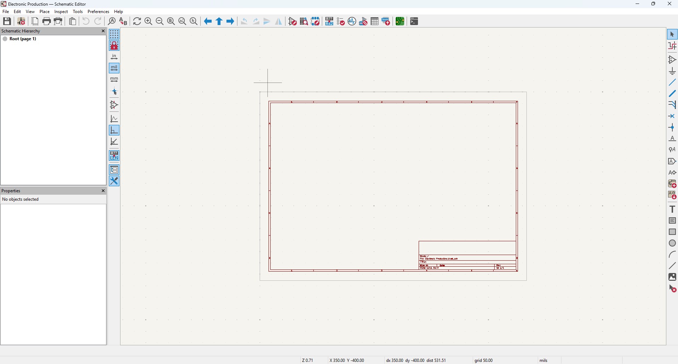Open the Find and Replace icon
The height and width of the screenshot is (364, 678).
point(123,21)
